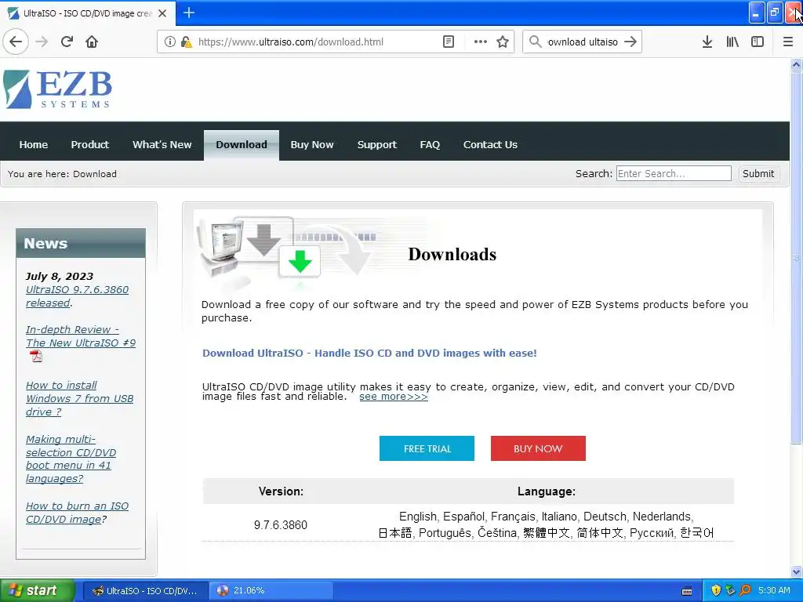
Task: Click the page scrollbar up arrow
Action: [796, 64]
